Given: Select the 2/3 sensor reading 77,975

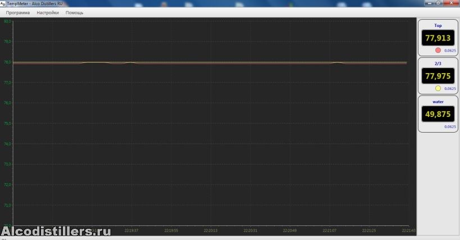Looking at the screenshot, I should pos(438,76).
